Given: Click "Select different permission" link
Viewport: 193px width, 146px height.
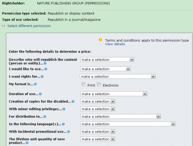Looking at the screenshot, I should [x=29, y=26].
